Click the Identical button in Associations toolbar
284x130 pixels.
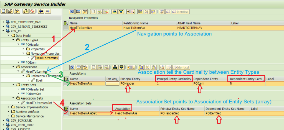tap(181, 67)
